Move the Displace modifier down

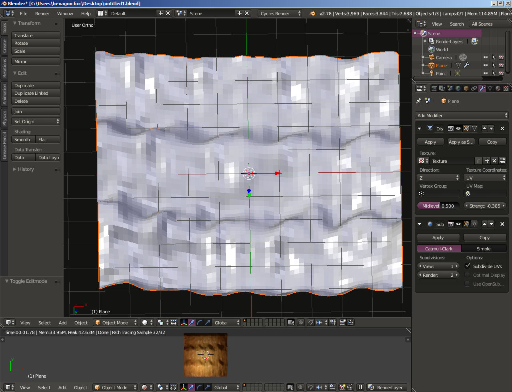[491, 128]
